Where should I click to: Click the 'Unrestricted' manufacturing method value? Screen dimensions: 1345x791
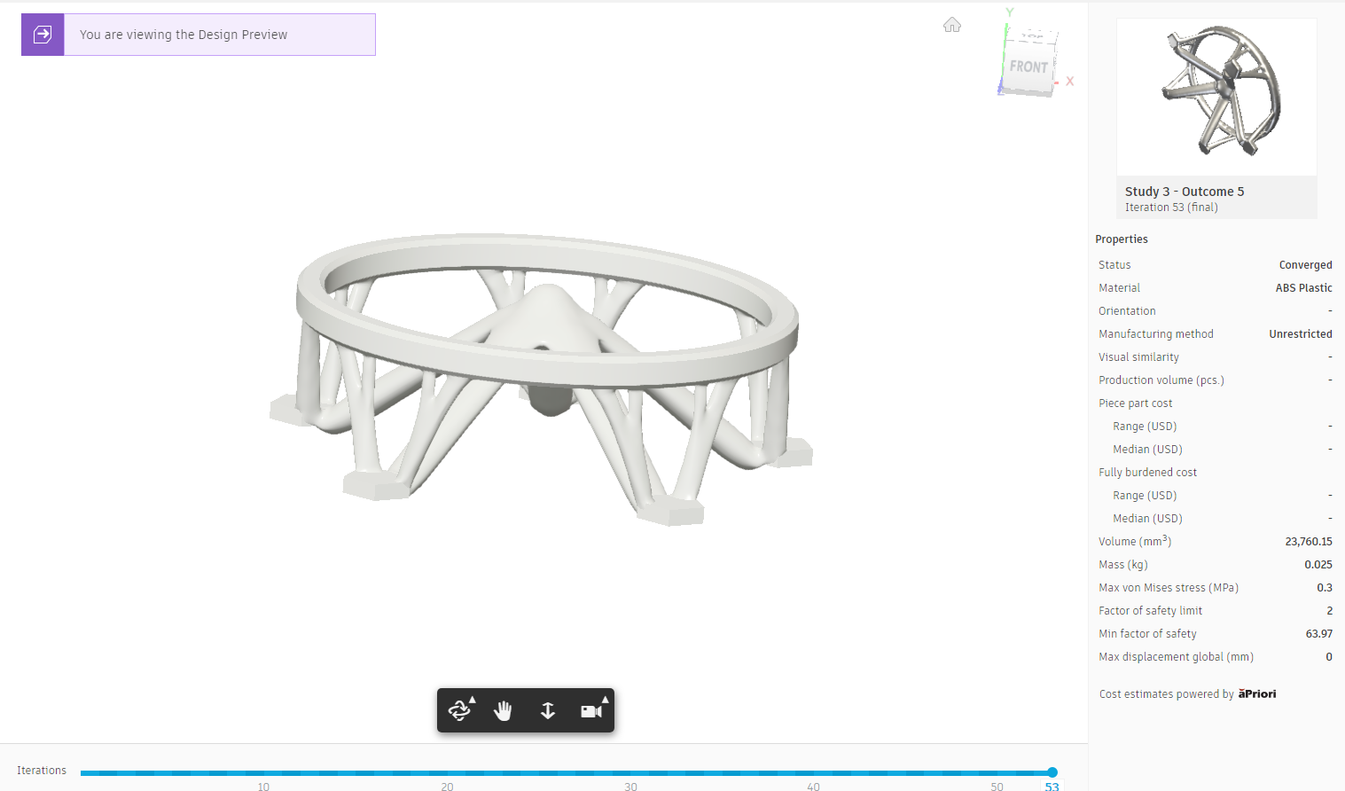click(1300, 334)
